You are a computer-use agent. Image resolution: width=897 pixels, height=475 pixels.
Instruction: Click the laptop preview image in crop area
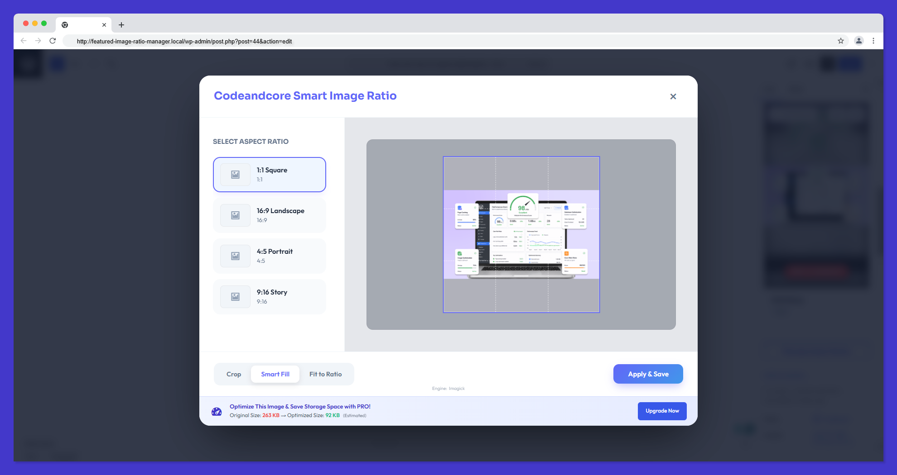[x=521, y=234]
